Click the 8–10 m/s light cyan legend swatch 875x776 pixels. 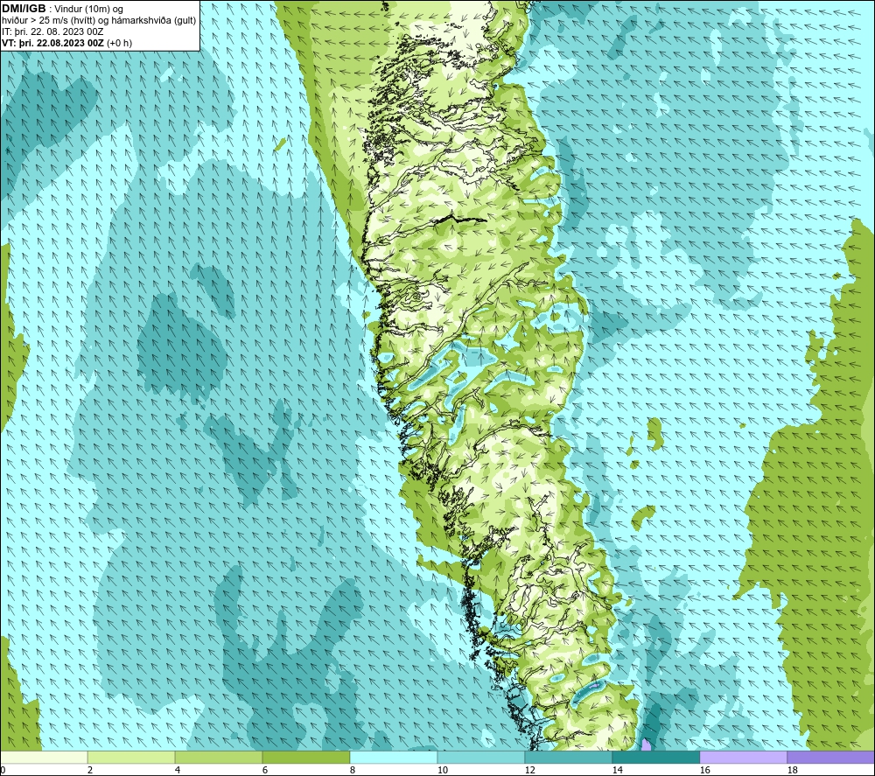tap(394, 757)
